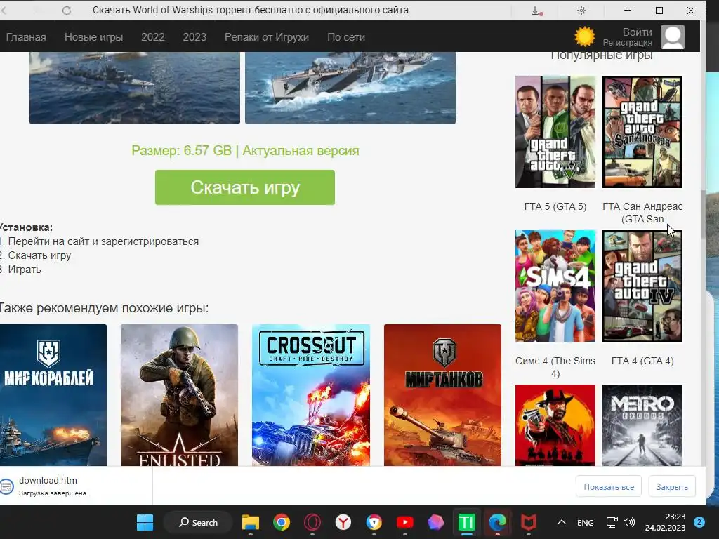Open the purple gem app in taskbar
This screenshot has width=719, height=539.
pyautogui.click(x=435, y=522)
